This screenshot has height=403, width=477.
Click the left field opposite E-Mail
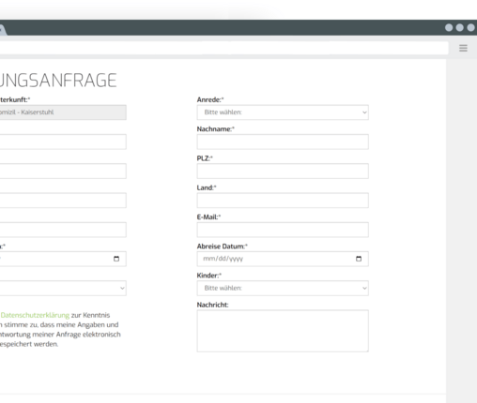click(x=63, y=230)
